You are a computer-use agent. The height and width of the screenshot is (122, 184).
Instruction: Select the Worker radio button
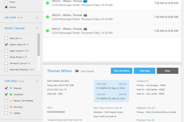point(6,7)
